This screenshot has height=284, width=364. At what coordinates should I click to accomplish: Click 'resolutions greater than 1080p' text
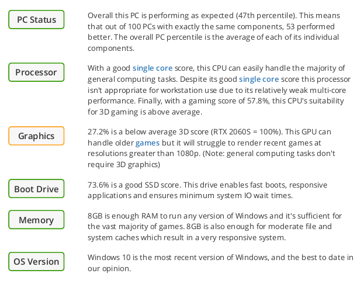pyautogui.click(x=144, y=154)
